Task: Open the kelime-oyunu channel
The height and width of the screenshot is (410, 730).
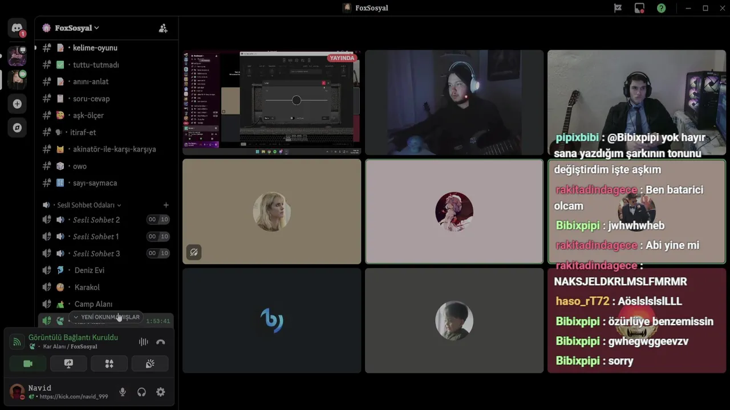Action: point(106,48)
